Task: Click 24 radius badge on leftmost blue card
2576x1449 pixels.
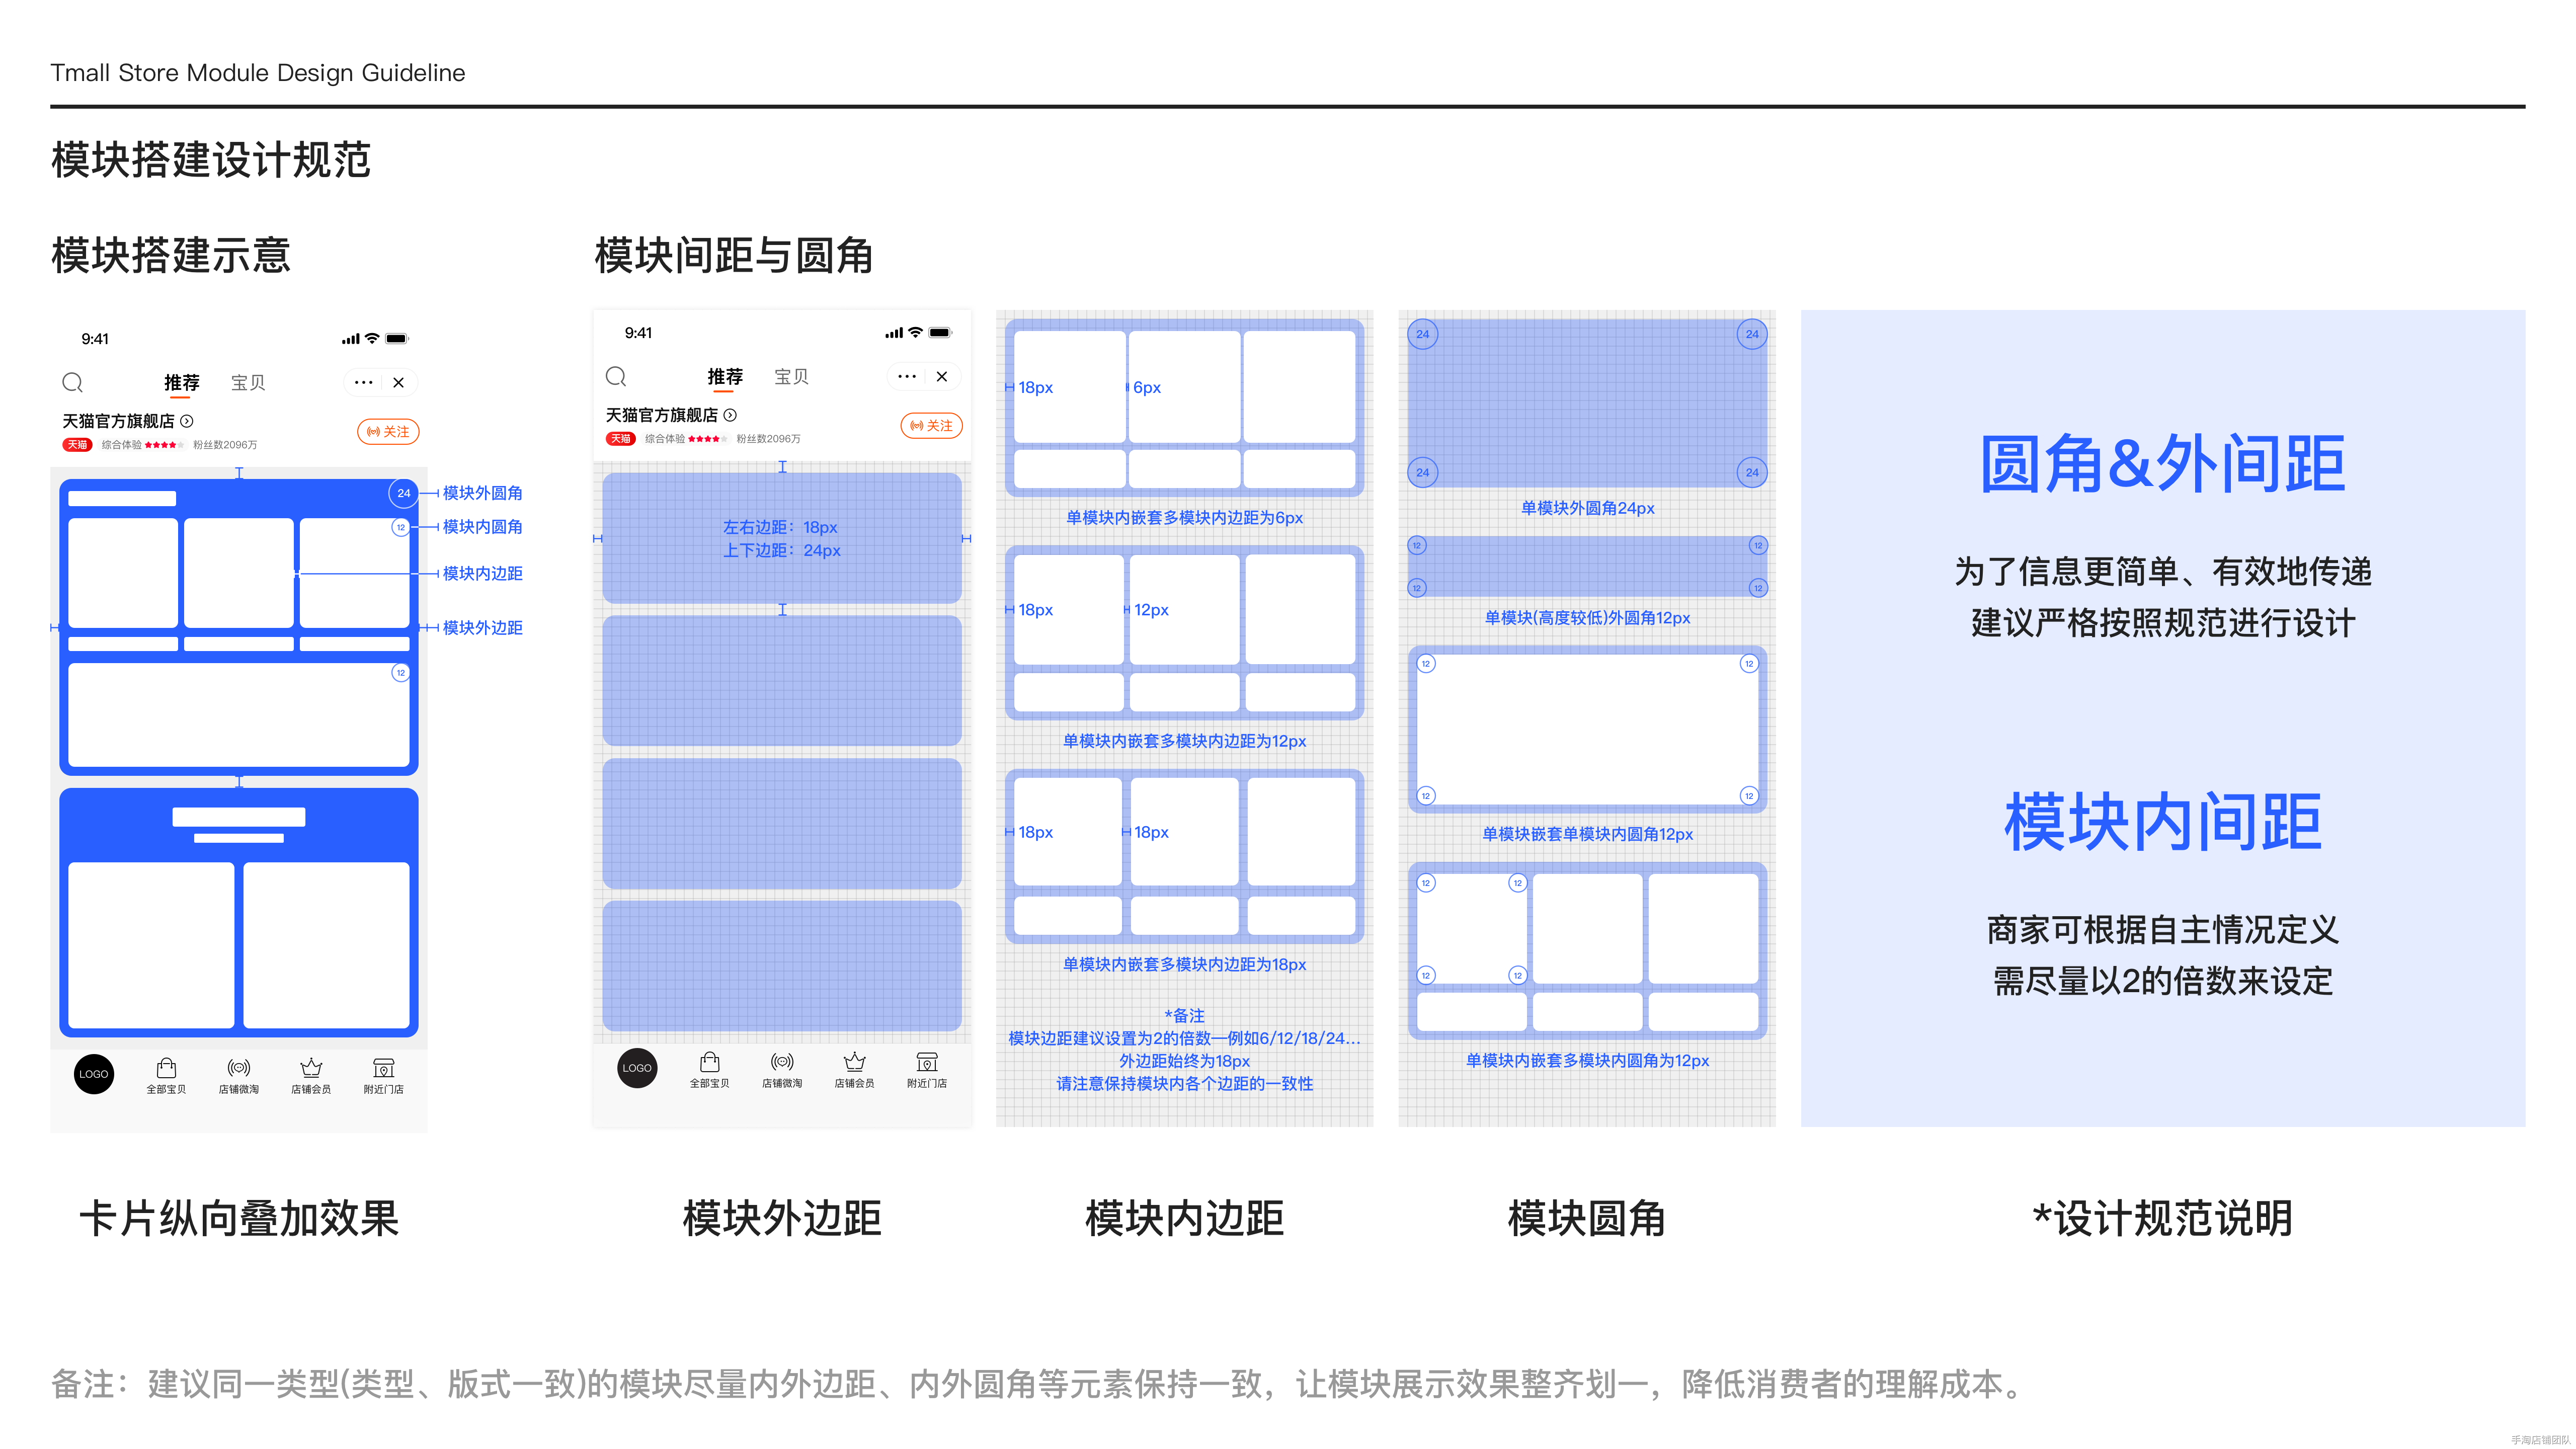Action: pyautogui.click(x=403, y=493)
